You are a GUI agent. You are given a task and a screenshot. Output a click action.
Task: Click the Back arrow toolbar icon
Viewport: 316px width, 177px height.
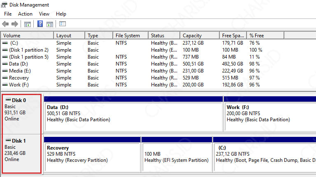pyautogui.click(x=5, y=24)
